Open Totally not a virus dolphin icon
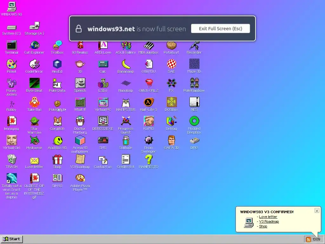325x244 pixels. [12, 179]
